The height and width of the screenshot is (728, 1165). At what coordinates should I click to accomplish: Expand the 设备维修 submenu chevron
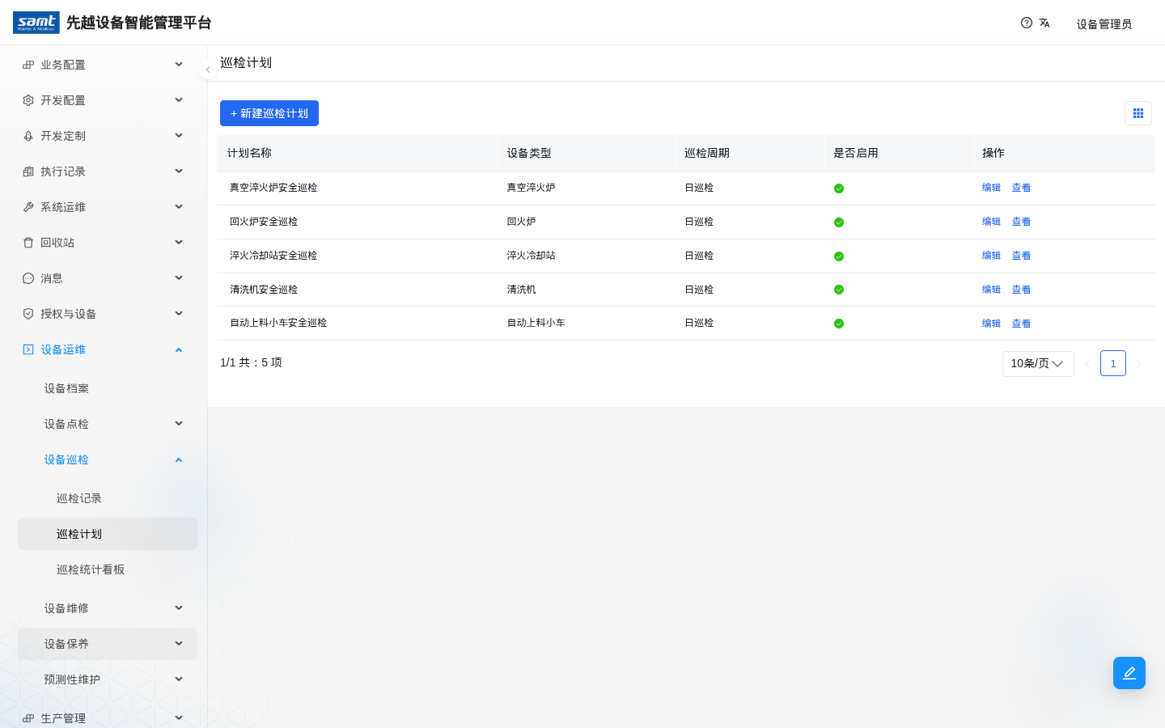point(179,608)
